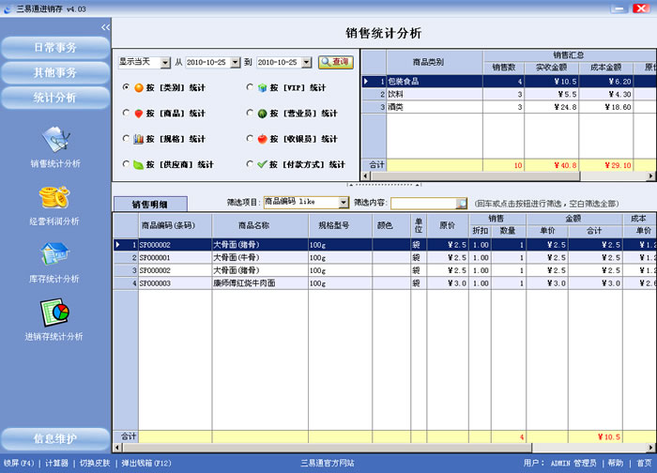The height and width of the screenshot is (473, 657).
Task: Click the orange icon beside 按[类别]统计
Action: click(x=139, y=88)
